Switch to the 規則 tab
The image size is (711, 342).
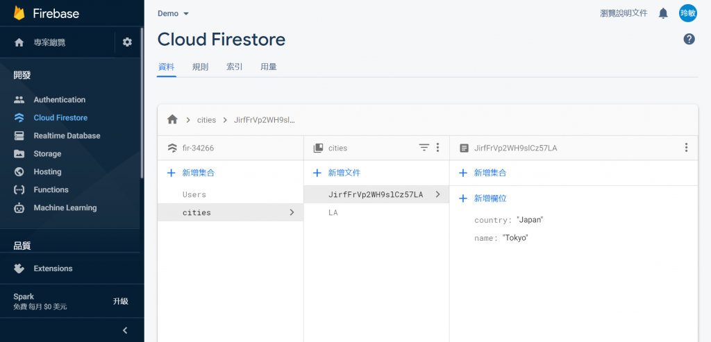click(201, 67)
